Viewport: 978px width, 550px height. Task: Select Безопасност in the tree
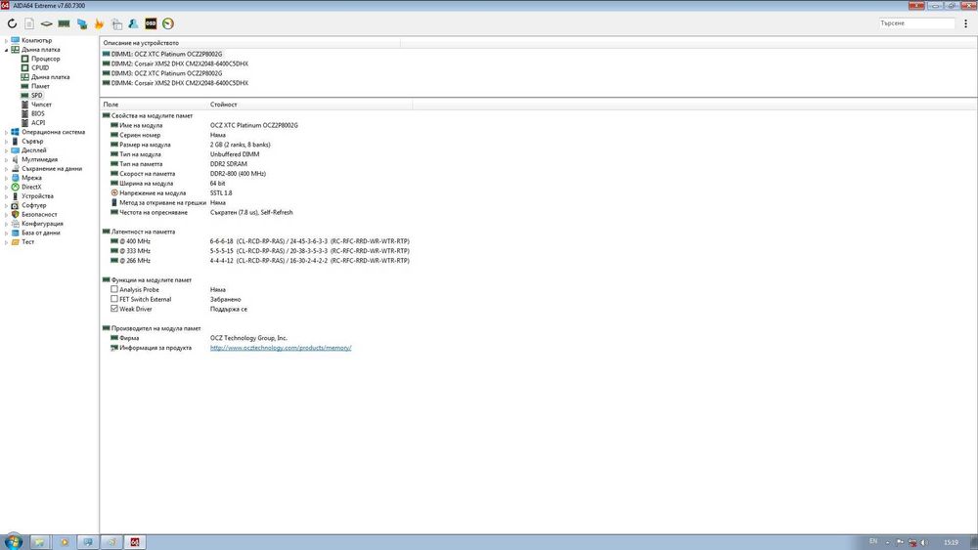coord(39,214)
